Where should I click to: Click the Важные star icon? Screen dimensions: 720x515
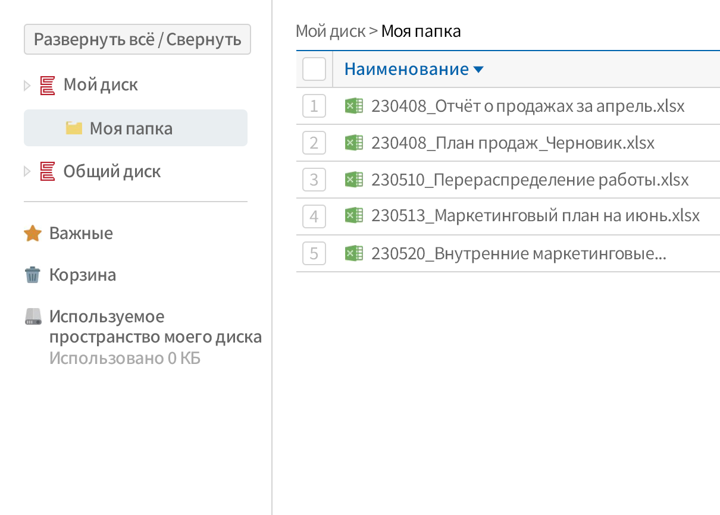(32, 233)
